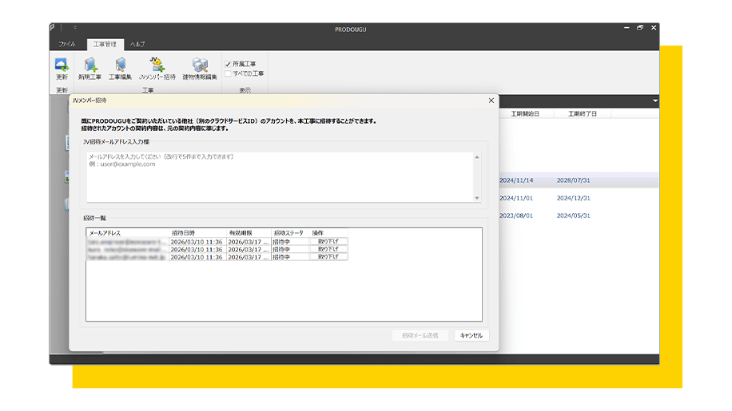The image size is (732, 411).
Task: Click the JVメンバー招待 ribbon icon
Action: (157, 65)
